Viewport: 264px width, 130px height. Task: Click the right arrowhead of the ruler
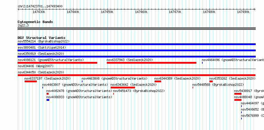pyautogui.click(x=255, y=9)
